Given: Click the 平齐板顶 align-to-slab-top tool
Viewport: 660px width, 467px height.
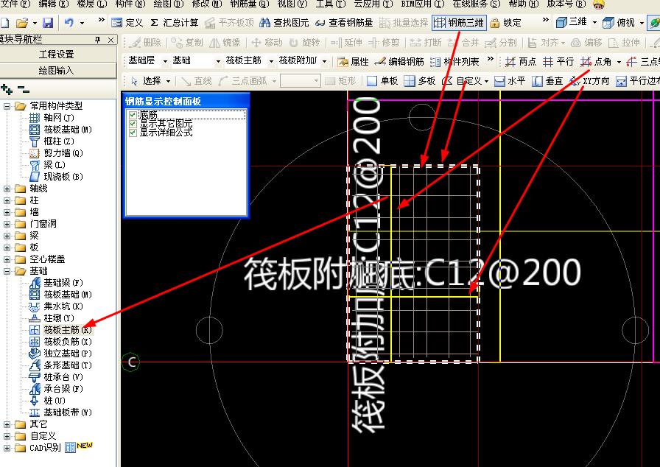Looking at the screenshot, I should [x=230, y=22].
